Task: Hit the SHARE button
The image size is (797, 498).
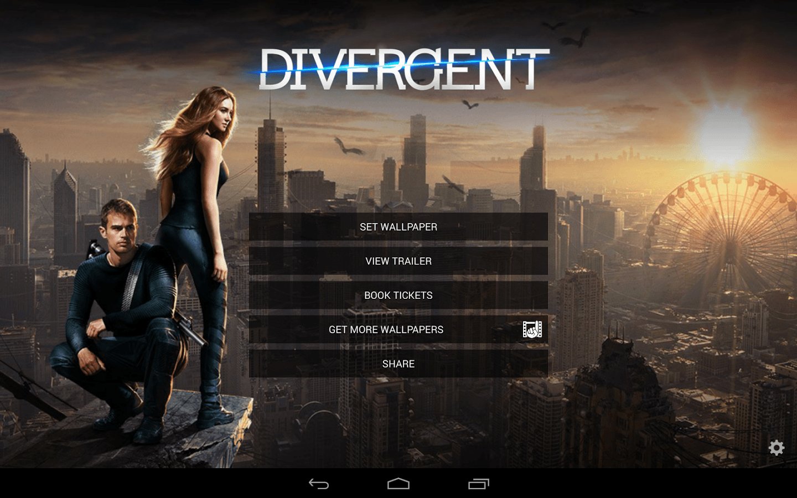Action: pos(398,364)
